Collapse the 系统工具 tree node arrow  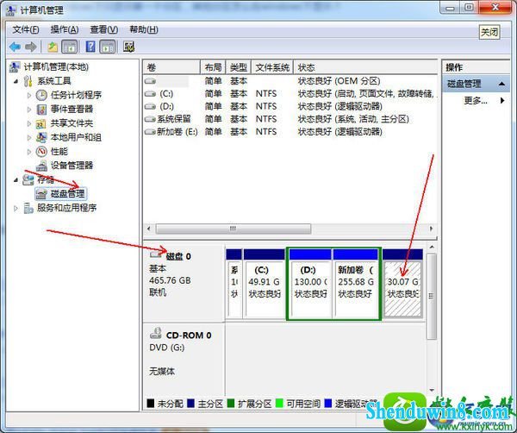16,81
